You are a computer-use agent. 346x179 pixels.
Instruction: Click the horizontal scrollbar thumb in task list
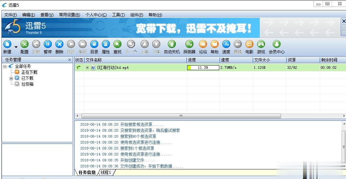[x=181, y=116]
